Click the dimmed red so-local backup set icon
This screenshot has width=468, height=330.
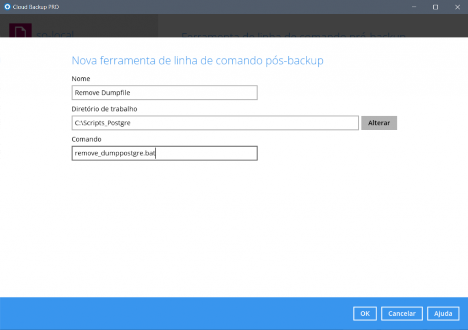(20, 32)
